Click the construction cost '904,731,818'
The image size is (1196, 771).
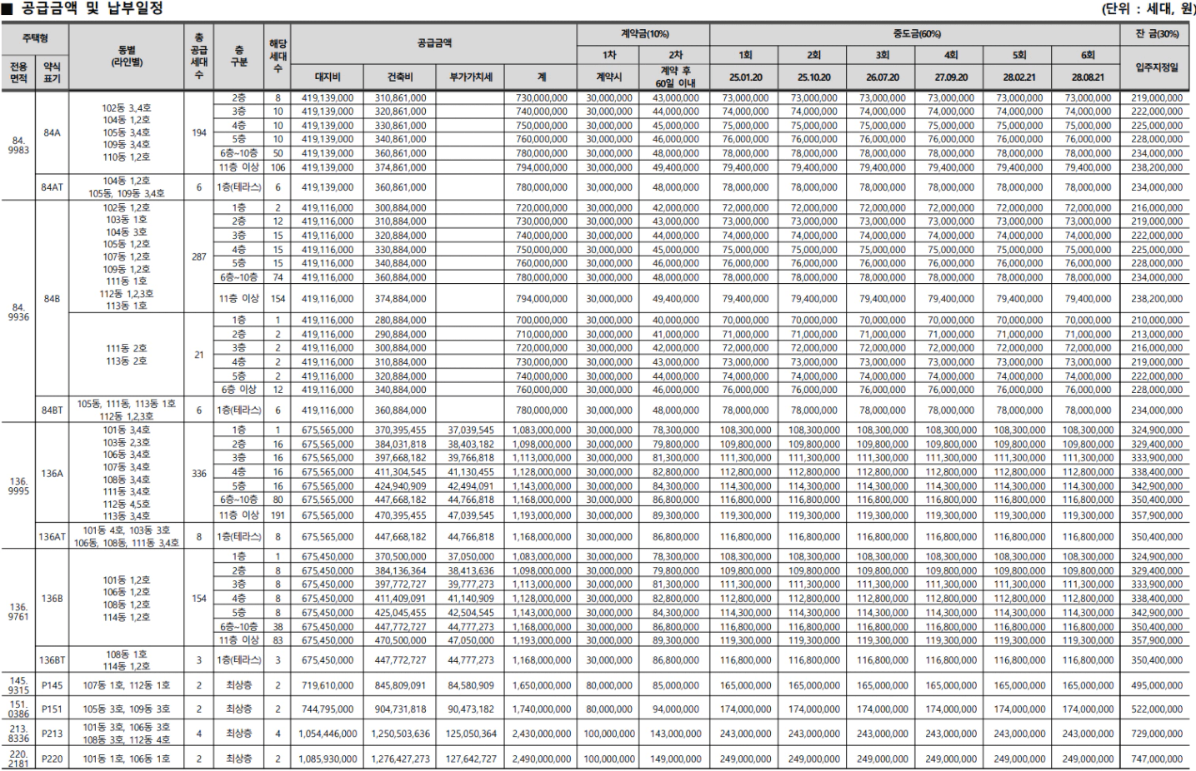400,709
